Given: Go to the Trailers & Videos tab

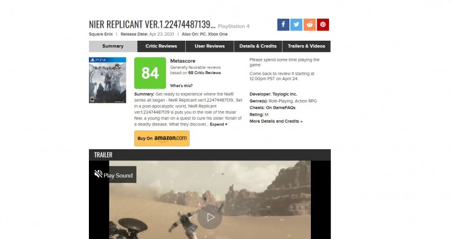Looking at the screenshot, I should pos(306,46).
